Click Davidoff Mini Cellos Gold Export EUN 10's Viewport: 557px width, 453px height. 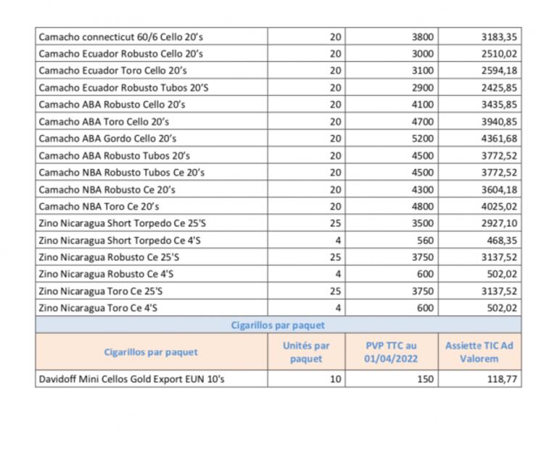131,379
